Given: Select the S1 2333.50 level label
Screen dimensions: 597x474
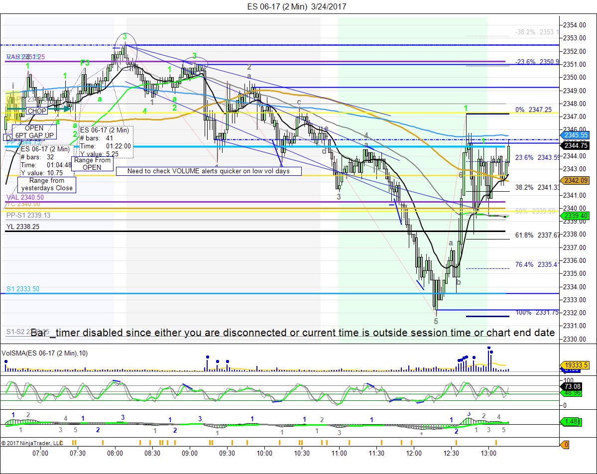Looking at the screenshot, I should coord(23,289).
